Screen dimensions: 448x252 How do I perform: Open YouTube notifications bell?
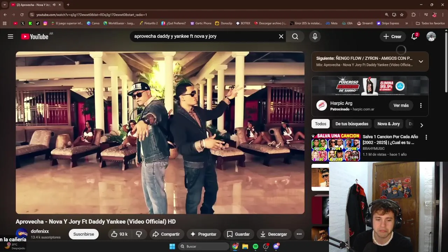click(414, 36)
